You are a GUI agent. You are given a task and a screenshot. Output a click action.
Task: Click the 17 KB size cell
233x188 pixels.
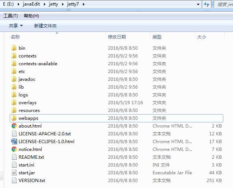pos(216,142)
